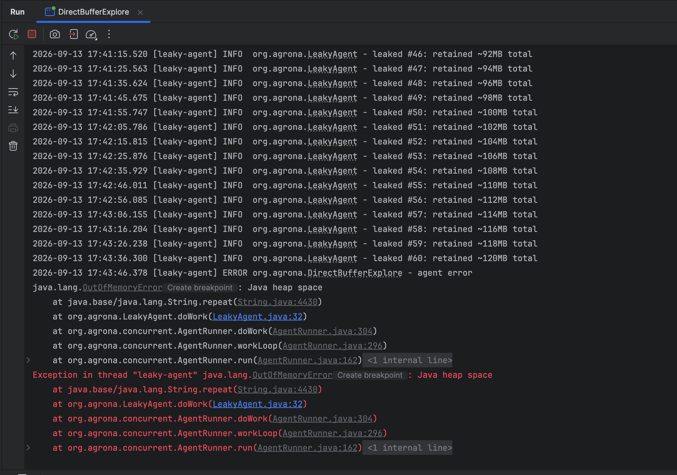The image size is (677, 475).
Task: Open OutOfMemoryError link under agent error
Action: (x=123, y=287)
